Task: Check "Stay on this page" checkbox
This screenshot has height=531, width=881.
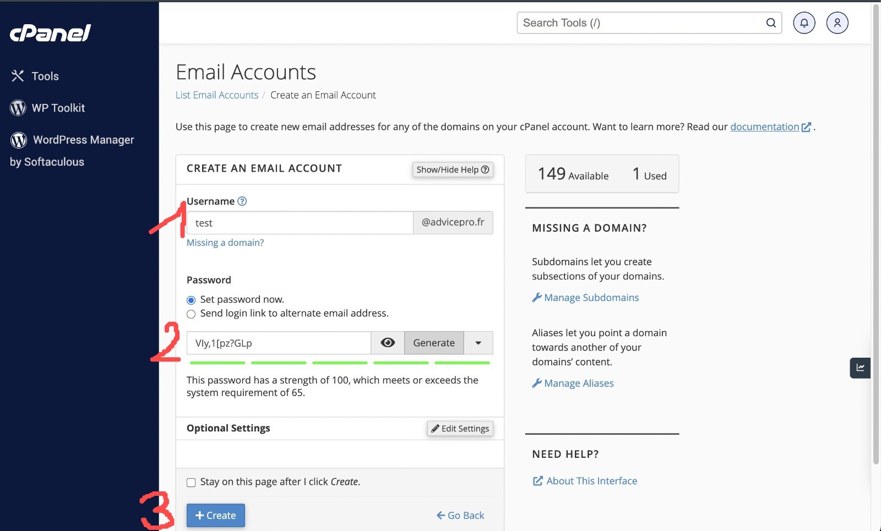Action: [x=191, y=483]
